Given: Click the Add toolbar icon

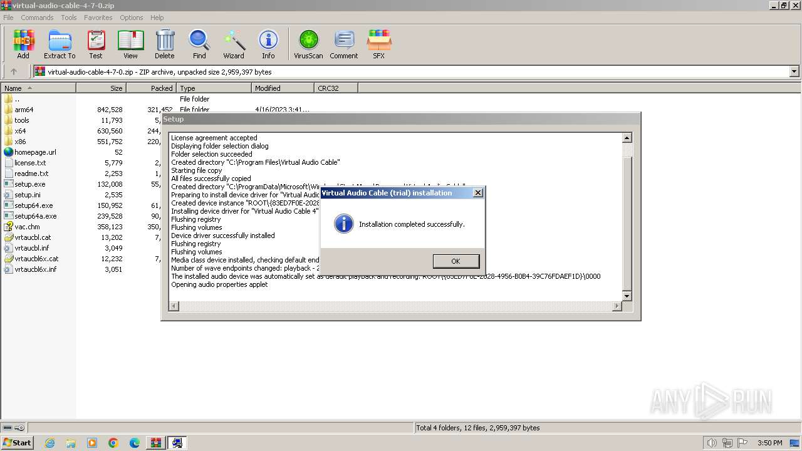Looking at the screenshot, I should coord(23,44).
